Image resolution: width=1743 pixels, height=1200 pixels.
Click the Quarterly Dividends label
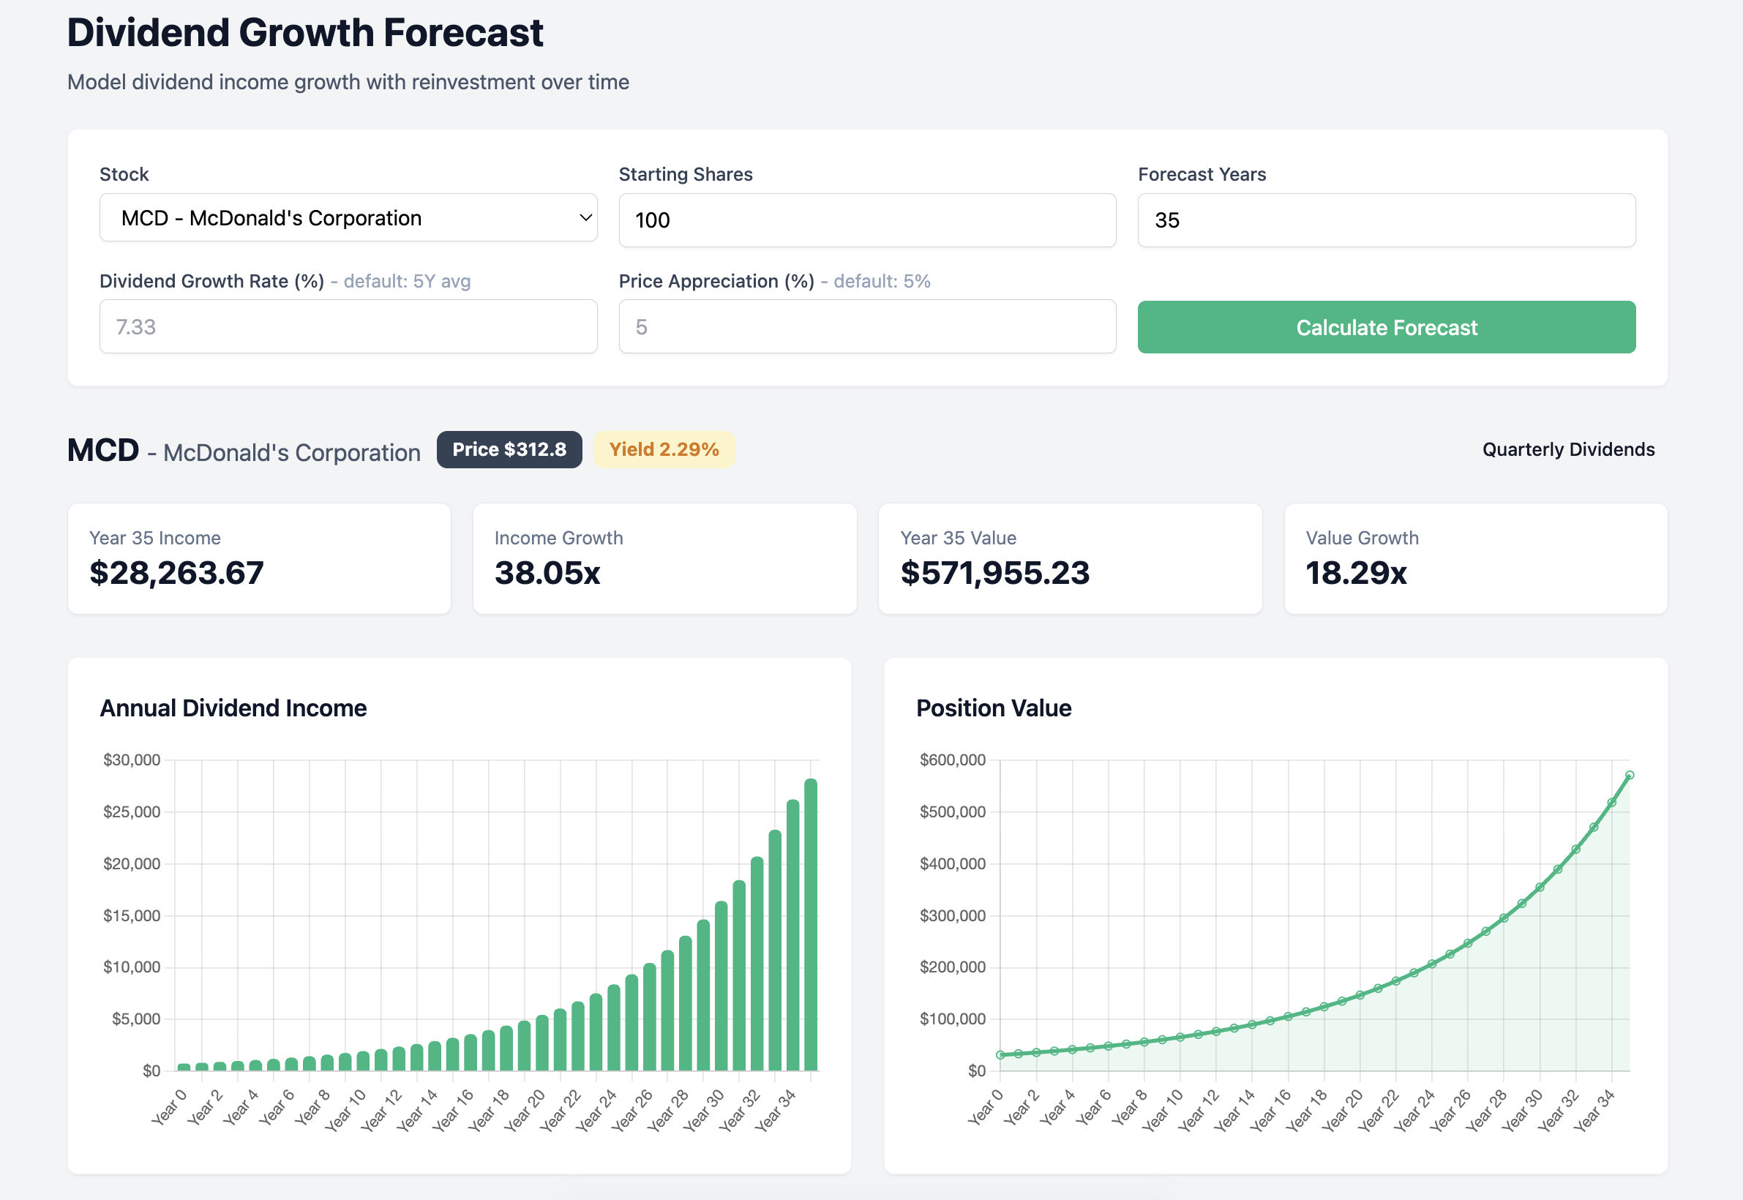1567,449
